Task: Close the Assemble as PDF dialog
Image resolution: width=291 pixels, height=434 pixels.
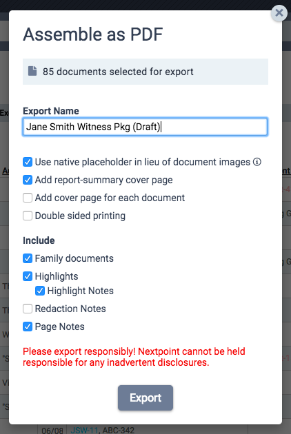Action: click(279, 12)
